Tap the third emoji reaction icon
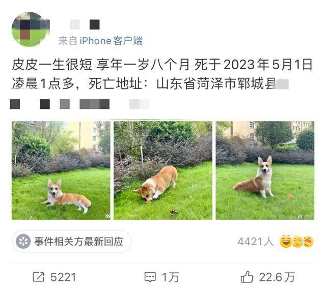This screenshot has height=288, width=326. tap(308, 242)
